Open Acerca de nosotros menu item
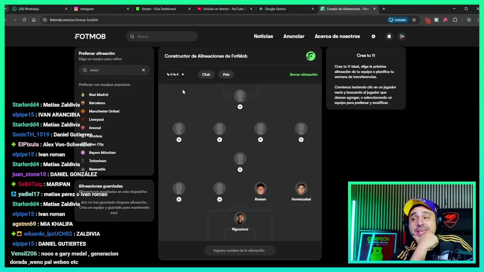Screen dimensions: 484x272 [x=337, y=36]
